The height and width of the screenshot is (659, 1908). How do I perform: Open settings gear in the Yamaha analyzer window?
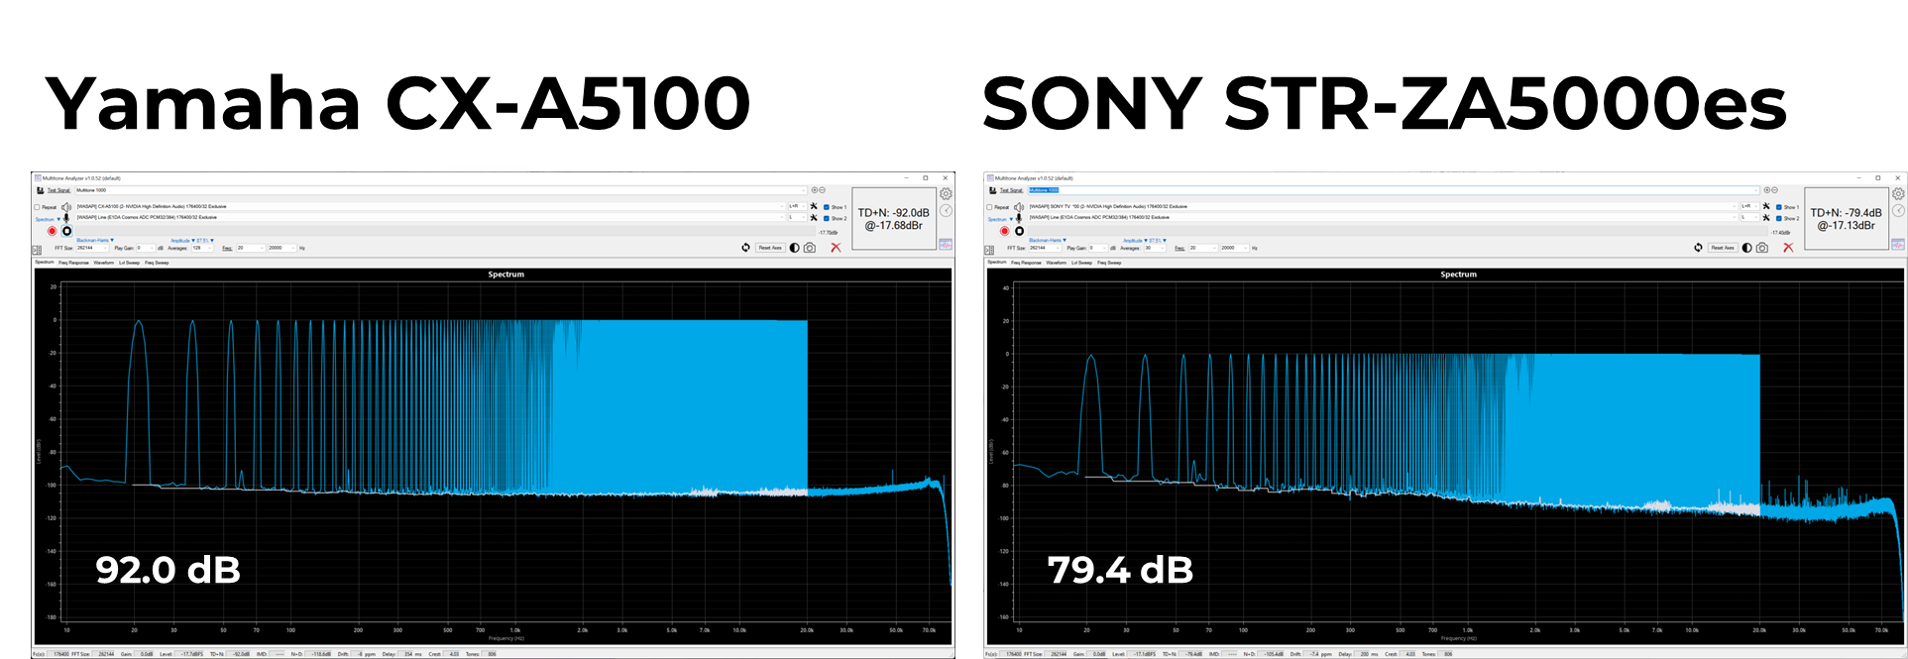[x=947, y=194]
